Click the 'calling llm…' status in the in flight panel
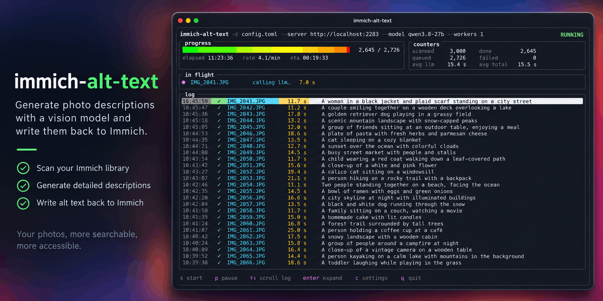This screenshot has width=603, height=301. click(272, 82)
